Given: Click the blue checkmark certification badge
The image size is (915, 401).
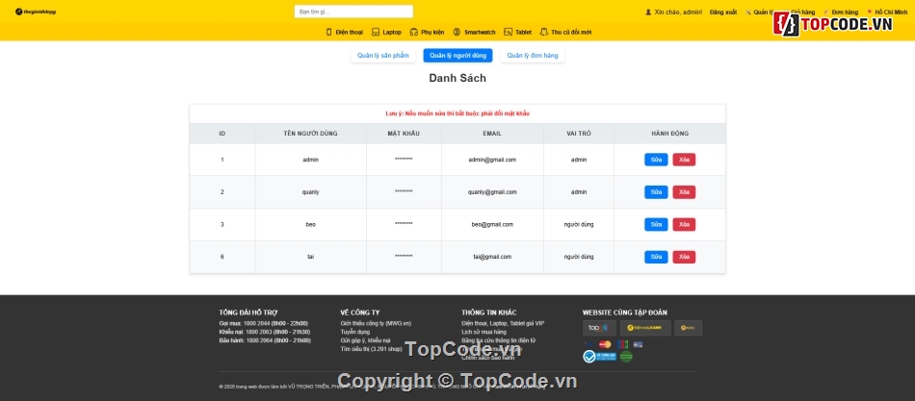Looking at the screenshot, I should tap(599, 356).
